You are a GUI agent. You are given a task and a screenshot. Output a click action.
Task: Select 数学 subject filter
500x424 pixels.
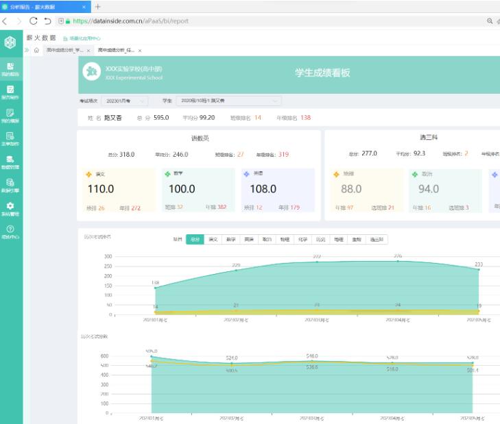[231, 240]
